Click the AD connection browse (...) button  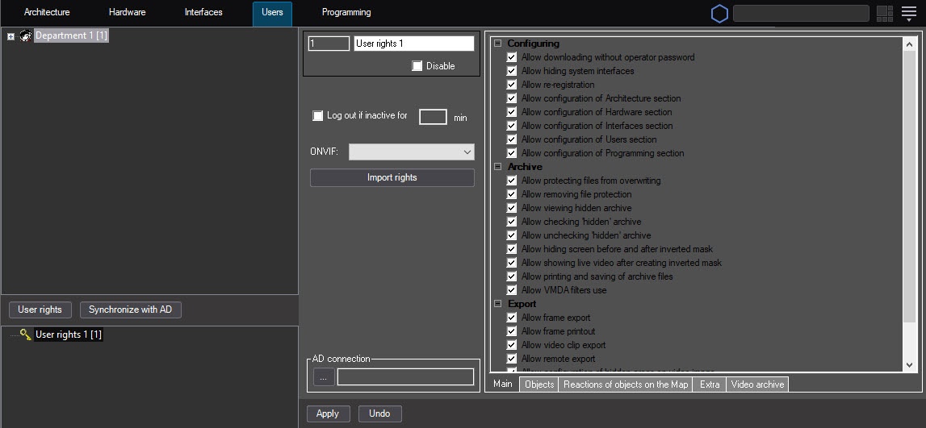[323, 376]
